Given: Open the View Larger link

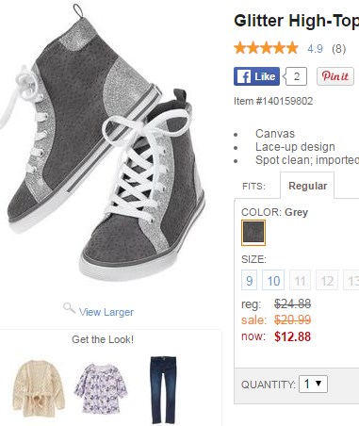Looking at the screenshot, I should tap(106, 312).
